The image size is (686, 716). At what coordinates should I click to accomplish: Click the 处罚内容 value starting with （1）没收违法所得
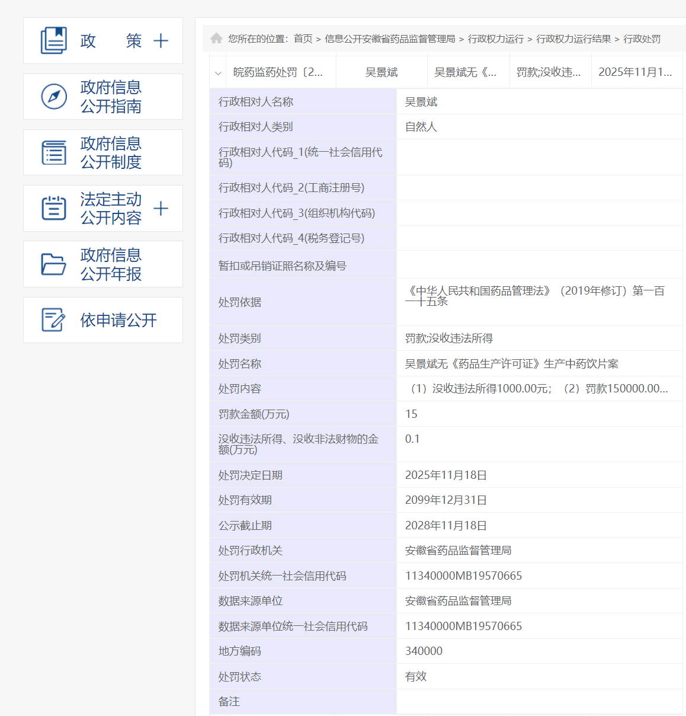click(x=537, y=389)
